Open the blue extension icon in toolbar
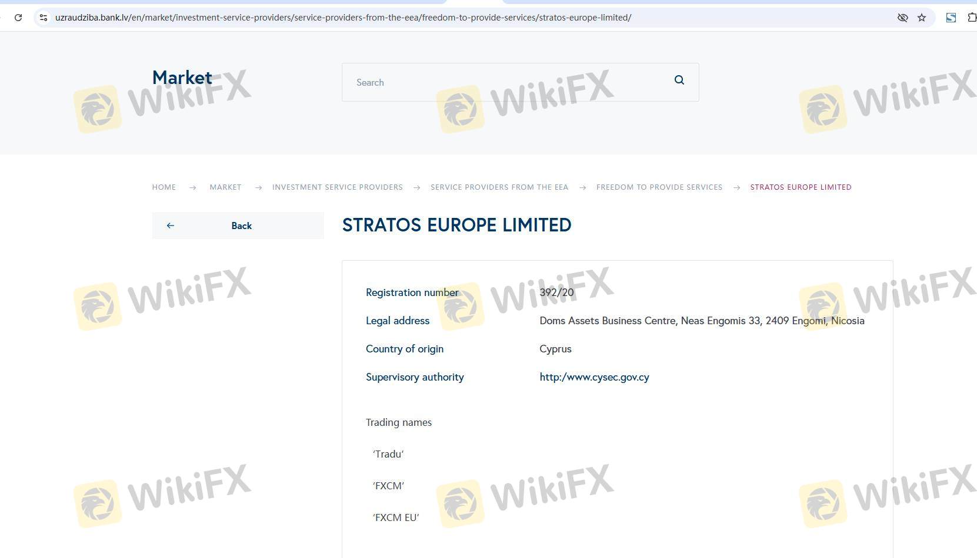The height and width of the screenshot is (558, 977). (951, 18)
